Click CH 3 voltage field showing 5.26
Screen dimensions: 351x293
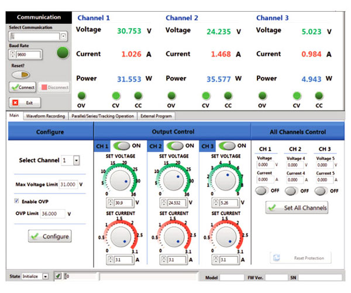click(x=228, y=202)
